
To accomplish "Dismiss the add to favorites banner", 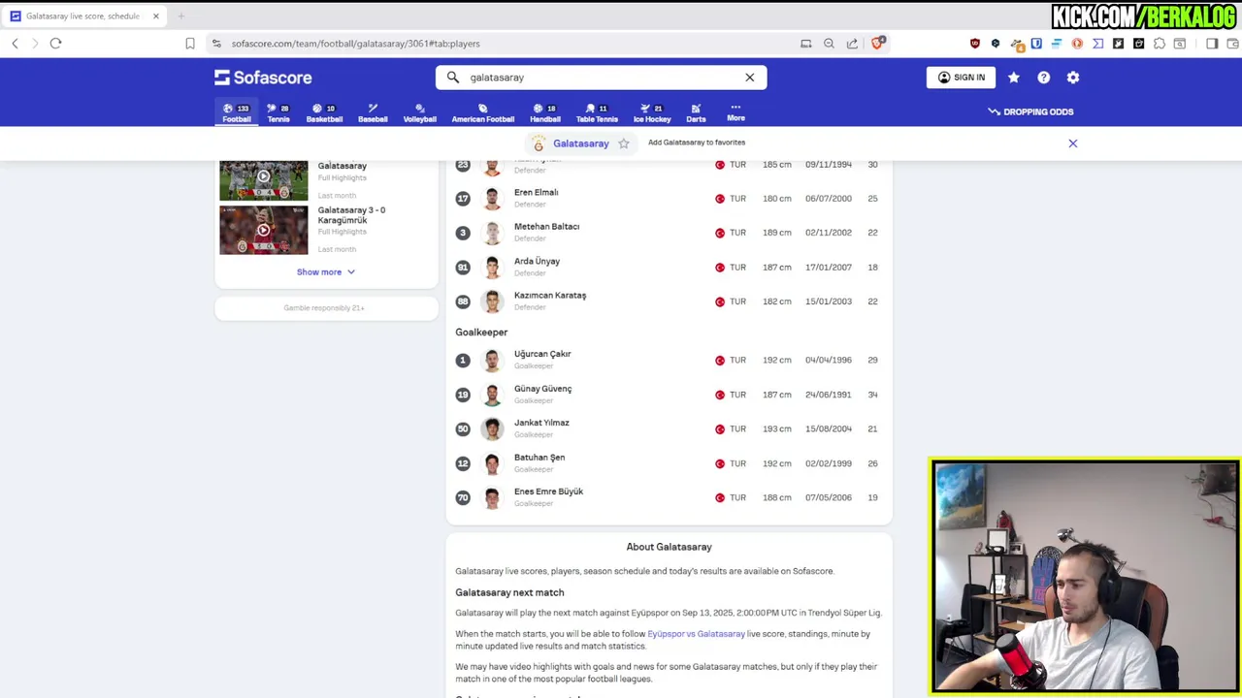I will click(x=1073, y=143).
